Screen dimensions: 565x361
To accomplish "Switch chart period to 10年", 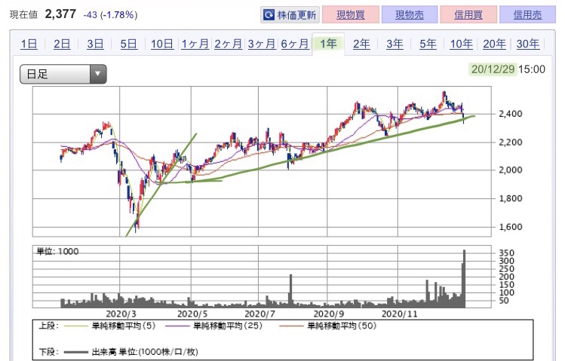I will point(461,44).
